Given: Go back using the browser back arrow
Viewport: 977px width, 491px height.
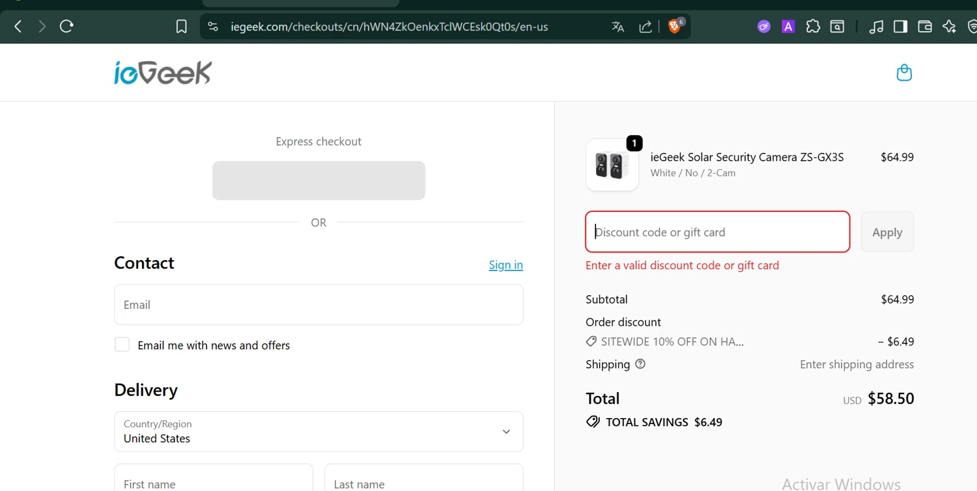Looking at the screenshot, I should click(18, 27).
